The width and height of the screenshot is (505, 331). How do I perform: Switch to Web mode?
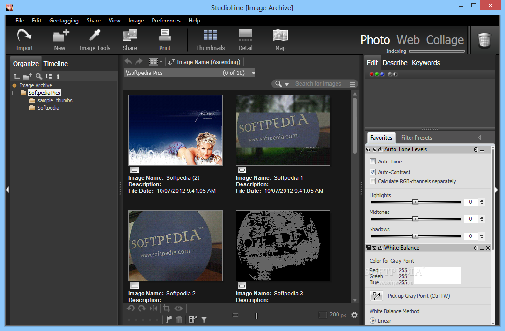tap(408, 40)
